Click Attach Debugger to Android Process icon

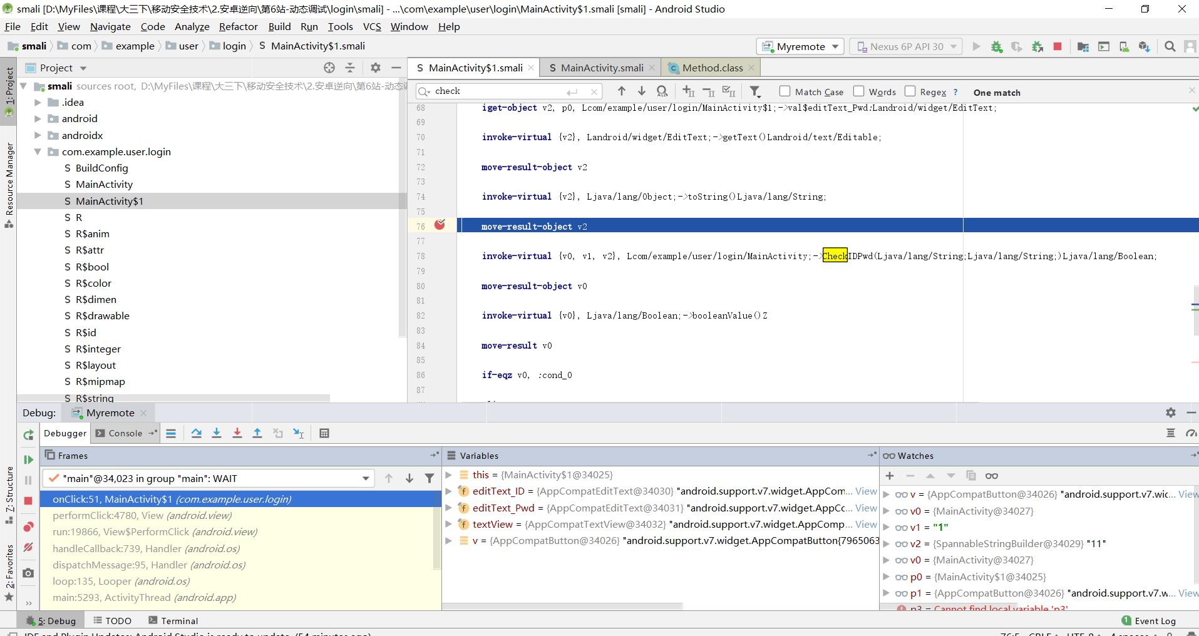1037,46
